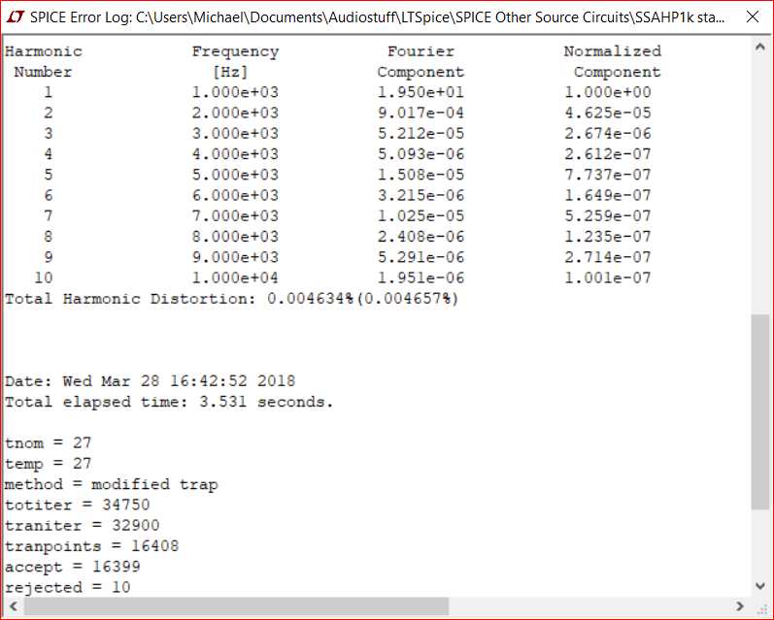
Task: Click the 'Fourier' column header
Action: [421, 51]
